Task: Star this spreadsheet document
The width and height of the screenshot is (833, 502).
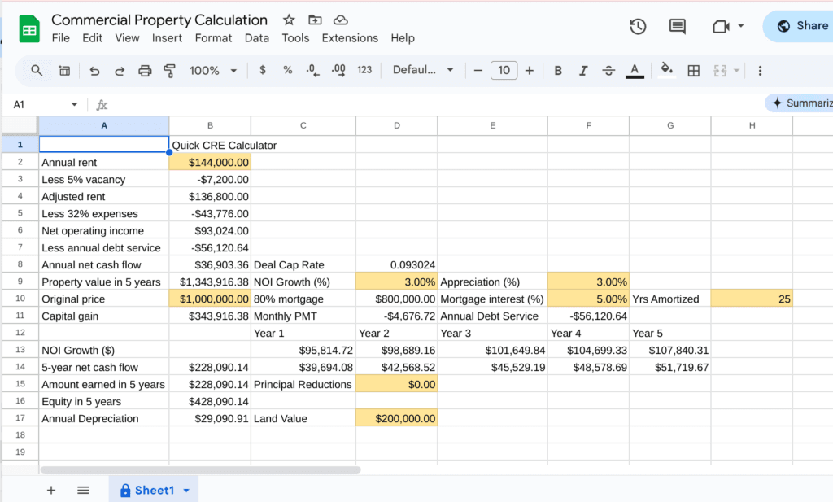Action: [289, 20]
